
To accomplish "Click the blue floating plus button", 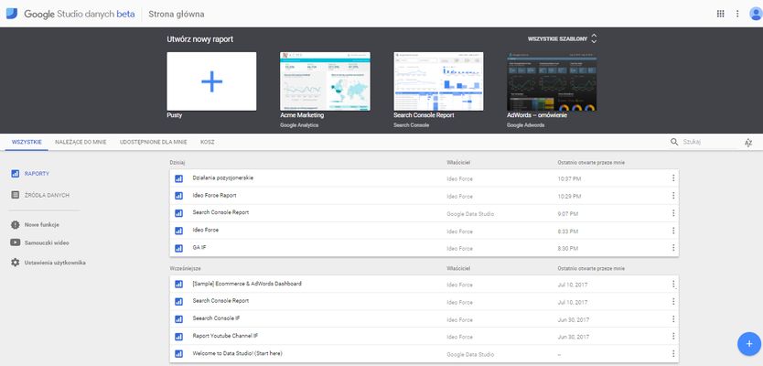I will (749, 344).
